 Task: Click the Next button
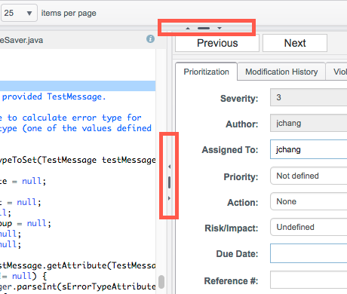(295, 43)
